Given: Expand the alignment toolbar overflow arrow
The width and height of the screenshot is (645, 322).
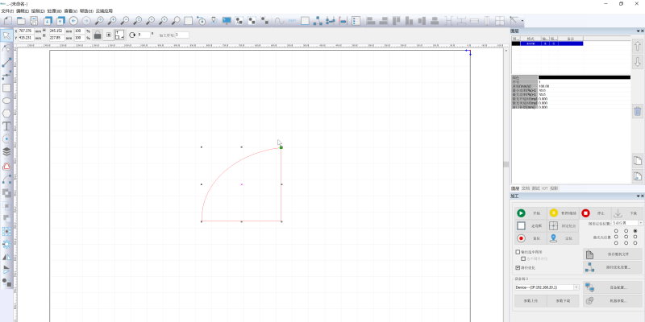Looking at the screenshot, I should (522, 21).
